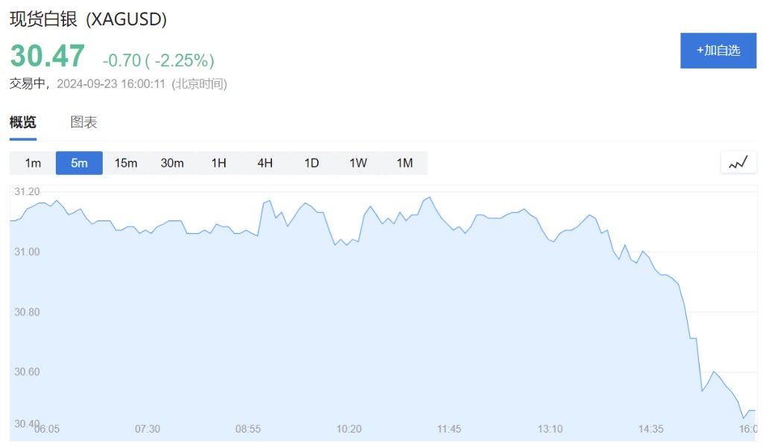Click the chart near 14:35 time label
Image resolution: width=763 pixels, height=446 pixels.
click(650, 429)
